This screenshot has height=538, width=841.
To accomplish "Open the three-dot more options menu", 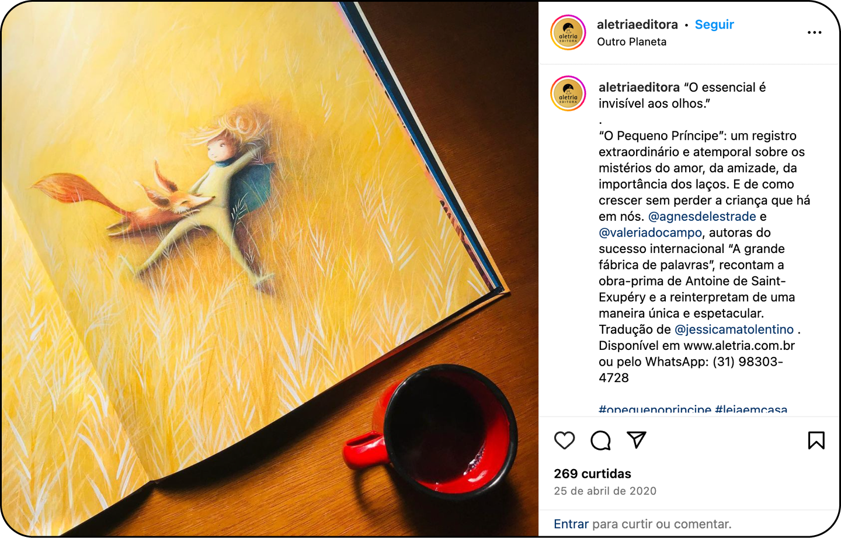I will point(814,33).
